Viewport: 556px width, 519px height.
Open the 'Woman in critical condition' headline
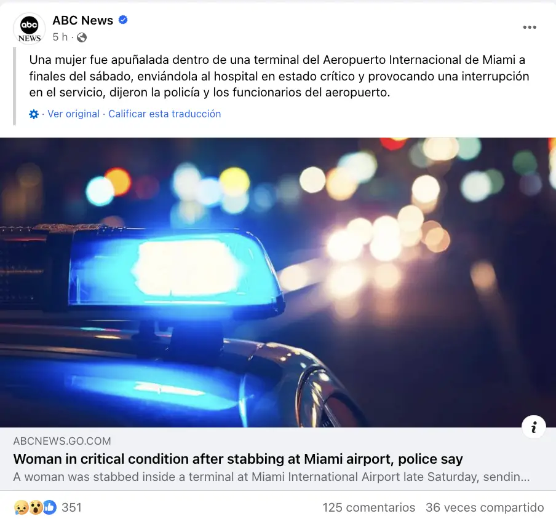coord(238,459)
